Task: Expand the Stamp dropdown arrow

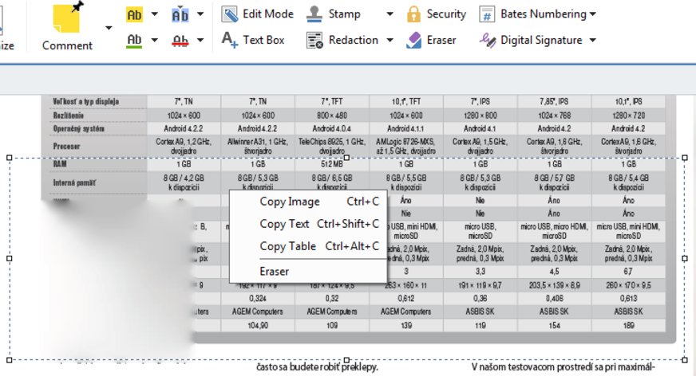Action: 390,14
